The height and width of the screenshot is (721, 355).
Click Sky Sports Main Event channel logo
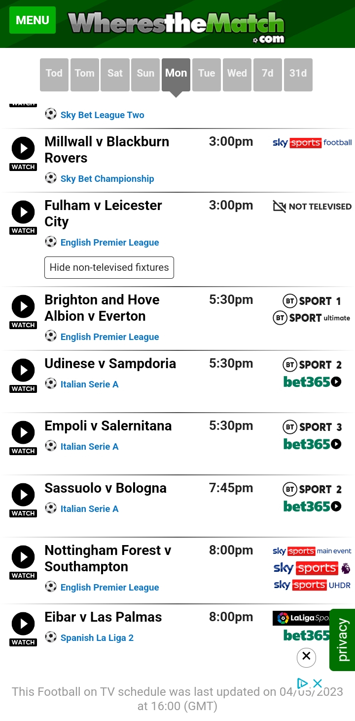point(312,551)
